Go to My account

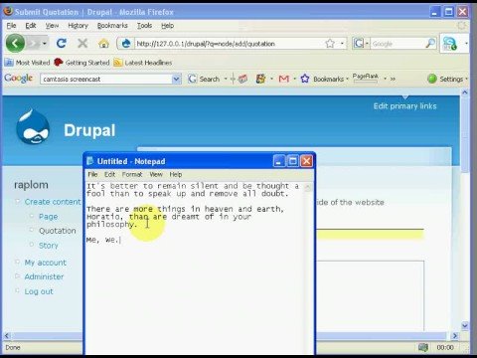pos(46,263)
